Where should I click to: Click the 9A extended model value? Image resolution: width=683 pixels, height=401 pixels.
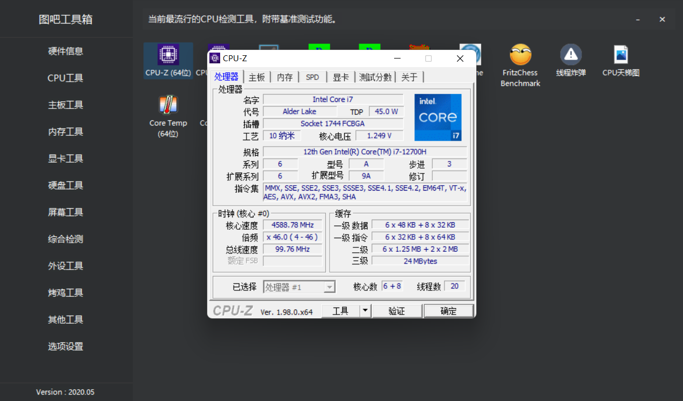pyautogui.click(x=366, y=176)
